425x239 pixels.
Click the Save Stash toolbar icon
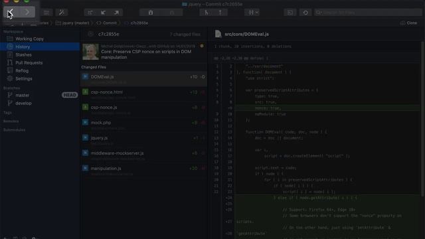(151, 13)
